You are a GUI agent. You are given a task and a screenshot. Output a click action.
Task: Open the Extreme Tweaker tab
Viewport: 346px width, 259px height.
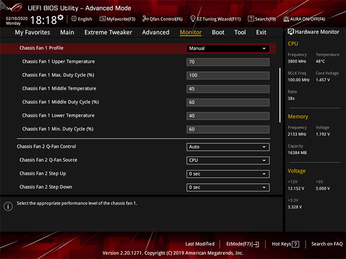[x=108, y=33]
